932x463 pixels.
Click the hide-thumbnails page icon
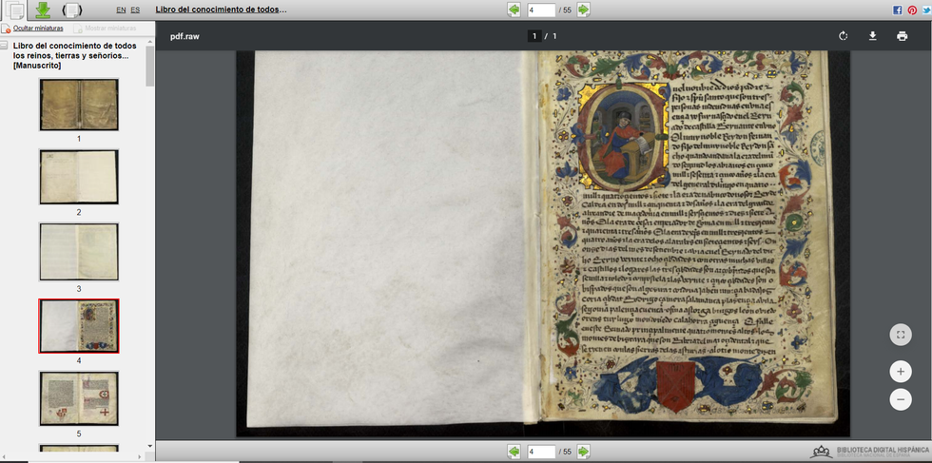[6, 29]
